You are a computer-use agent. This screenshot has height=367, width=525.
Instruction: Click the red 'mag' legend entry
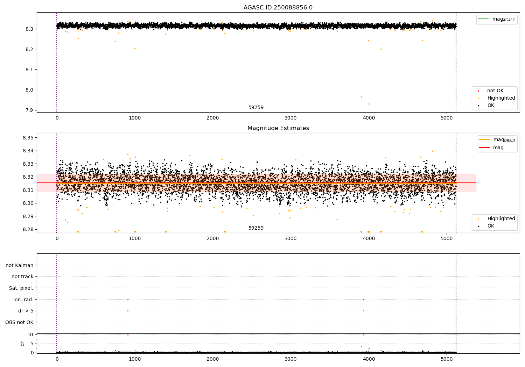[x=498, y=147]
